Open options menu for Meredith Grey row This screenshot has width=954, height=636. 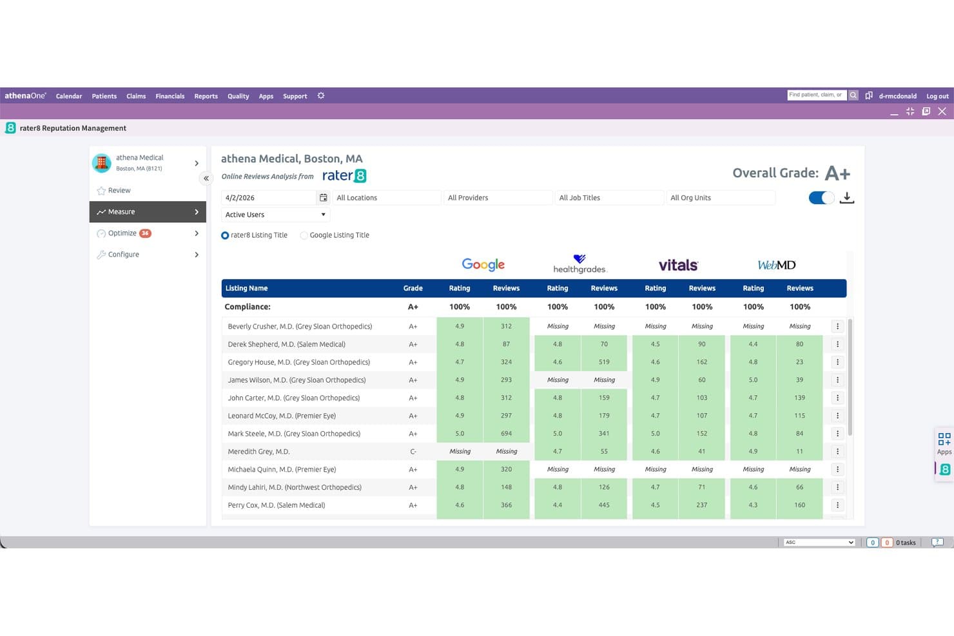(837, 452)
